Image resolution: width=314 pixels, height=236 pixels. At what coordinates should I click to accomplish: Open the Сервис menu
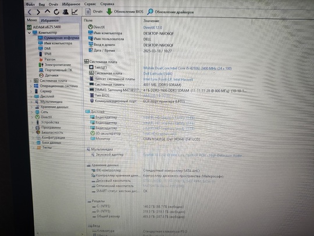coord(90,4)
